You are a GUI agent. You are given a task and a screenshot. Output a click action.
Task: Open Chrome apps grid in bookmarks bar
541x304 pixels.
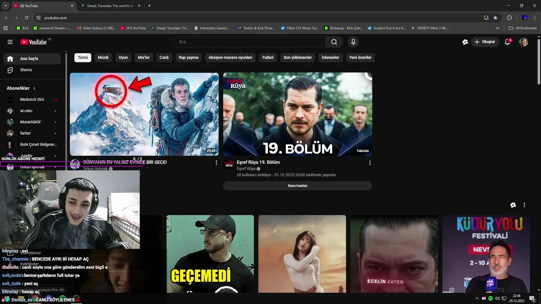(x=5, y=28)
